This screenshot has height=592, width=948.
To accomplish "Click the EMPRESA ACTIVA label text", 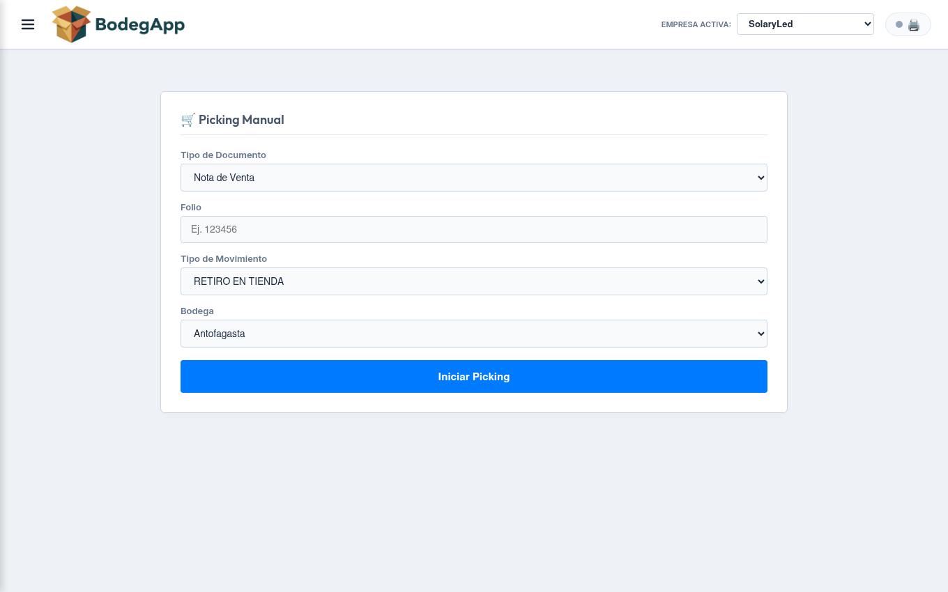I will (696, 24).
